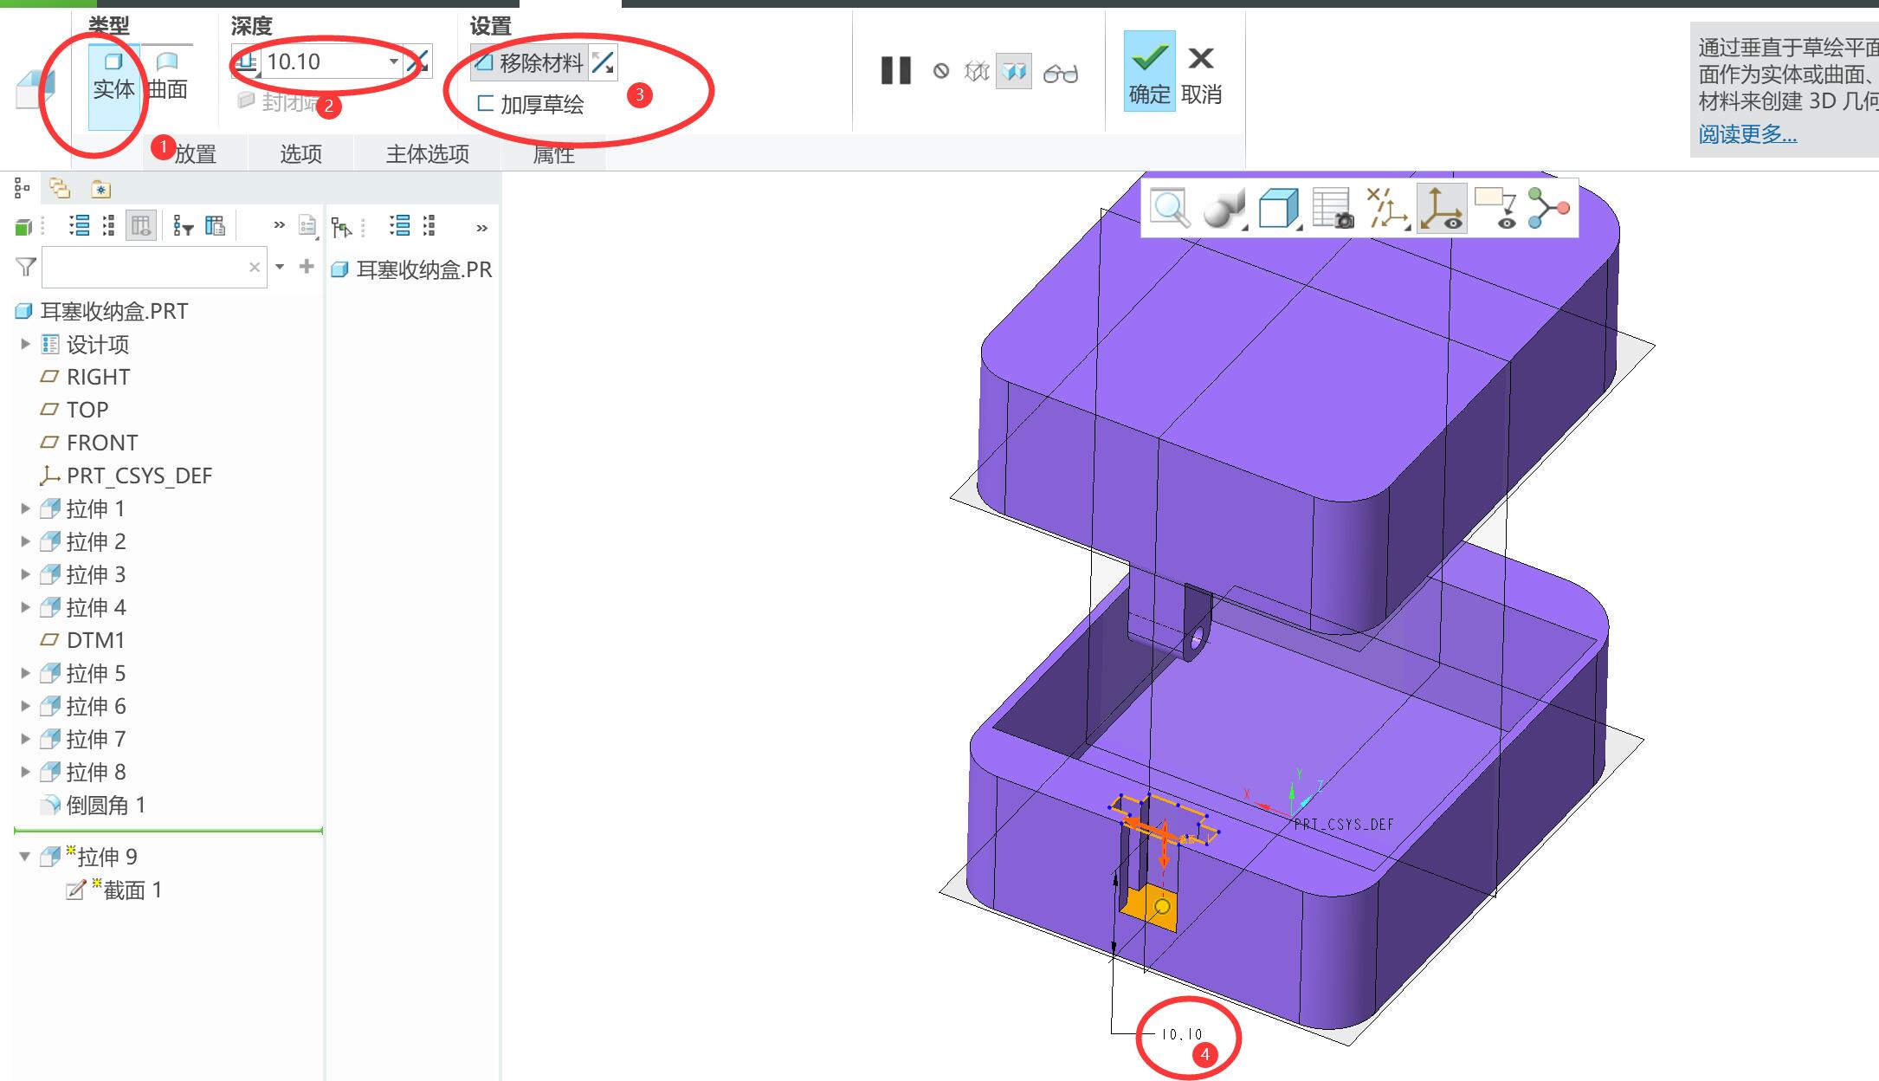This screenshot has height=1081, width=1879.
Task: Flip the depth direction icon
Action: (x=419, y=62)
